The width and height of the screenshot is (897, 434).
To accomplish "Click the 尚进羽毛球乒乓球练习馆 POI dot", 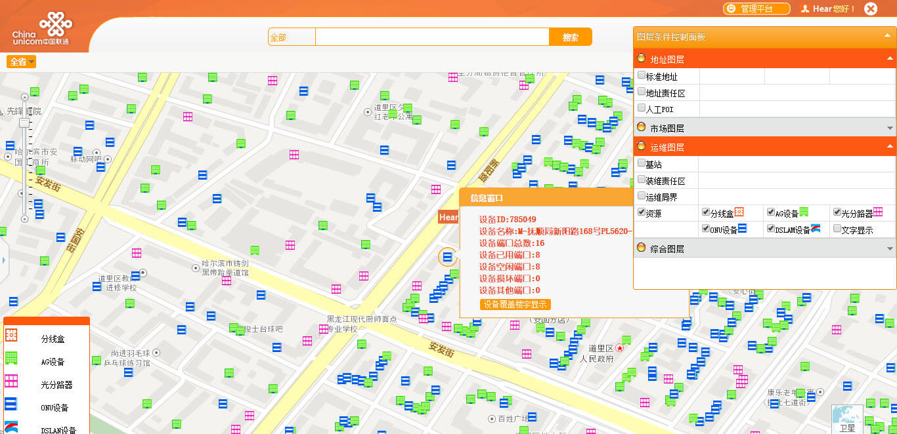I will tap(156, 353).
